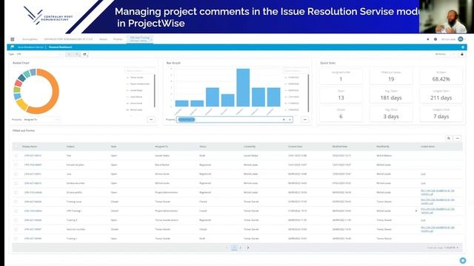Click the tallest bar in Bar Graph

coord(243,87)
